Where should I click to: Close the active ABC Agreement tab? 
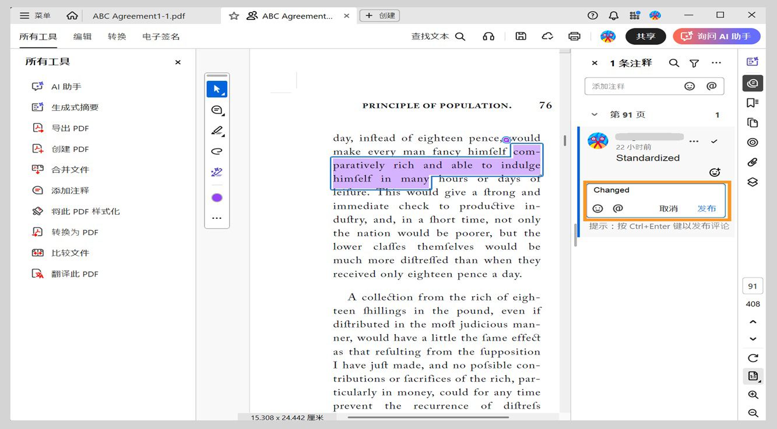coord(347,16)
